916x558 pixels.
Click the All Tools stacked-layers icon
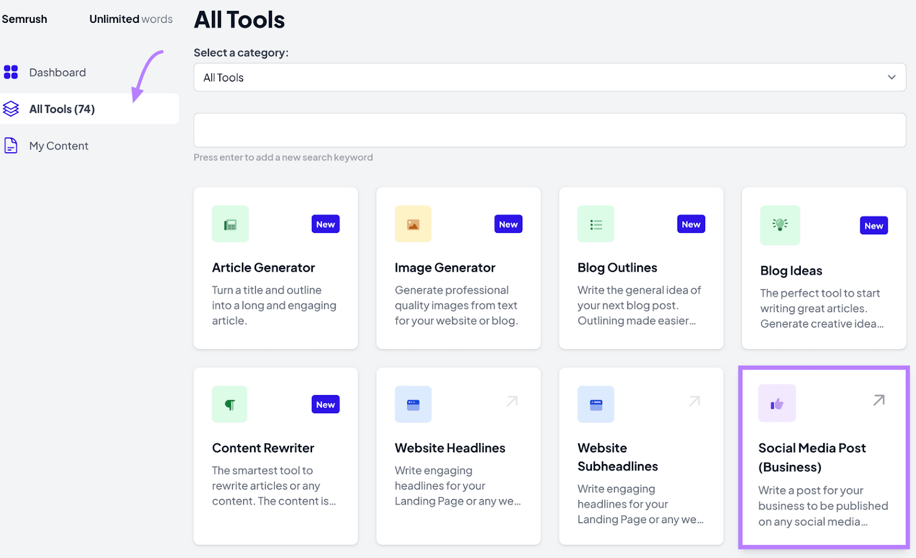click(11, 109)
